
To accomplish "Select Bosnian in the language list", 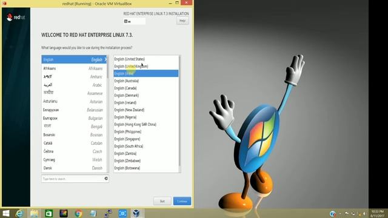I will (74, 134).
